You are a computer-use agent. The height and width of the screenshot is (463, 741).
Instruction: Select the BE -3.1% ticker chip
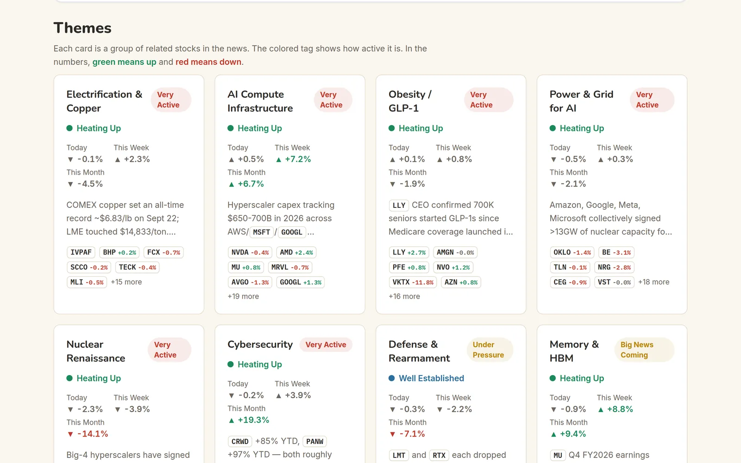click(x=616, y=252)
